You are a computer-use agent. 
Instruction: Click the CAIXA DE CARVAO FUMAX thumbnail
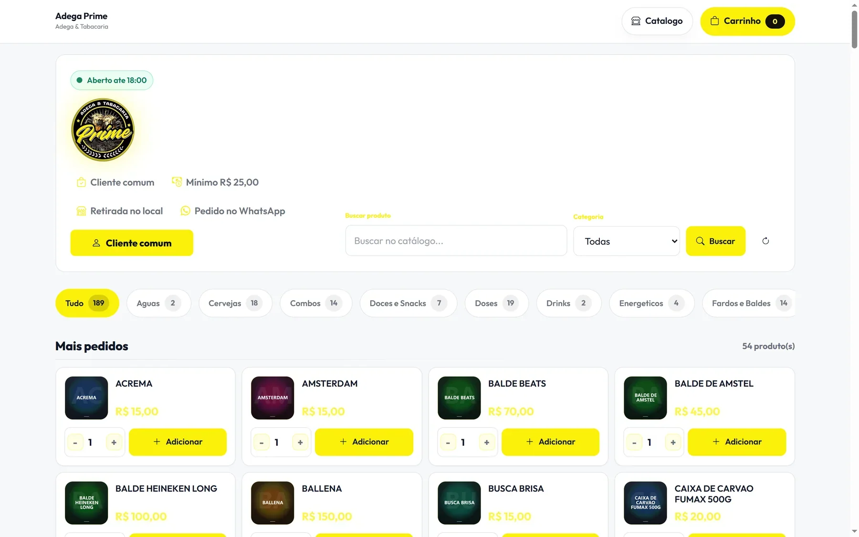[x=645, y=503]
